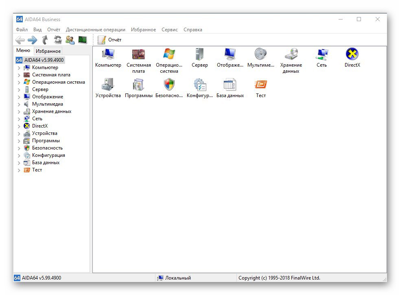Select Тест in the tree
400x295 pixels.
[x=37, y=170]
